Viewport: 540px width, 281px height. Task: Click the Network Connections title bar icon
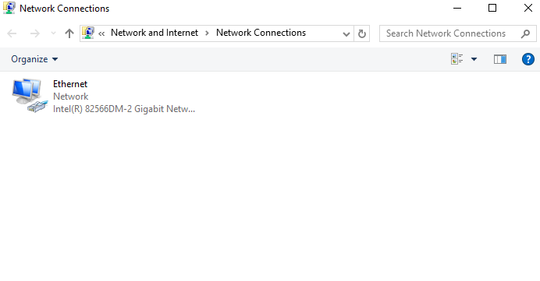[9, 8]
